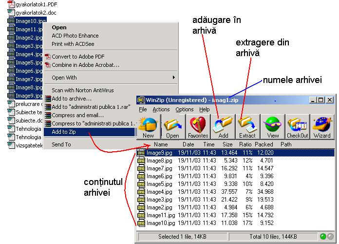Open the Favorites toolbar icon
Screen dimensions: 339x244
point(198,127)
